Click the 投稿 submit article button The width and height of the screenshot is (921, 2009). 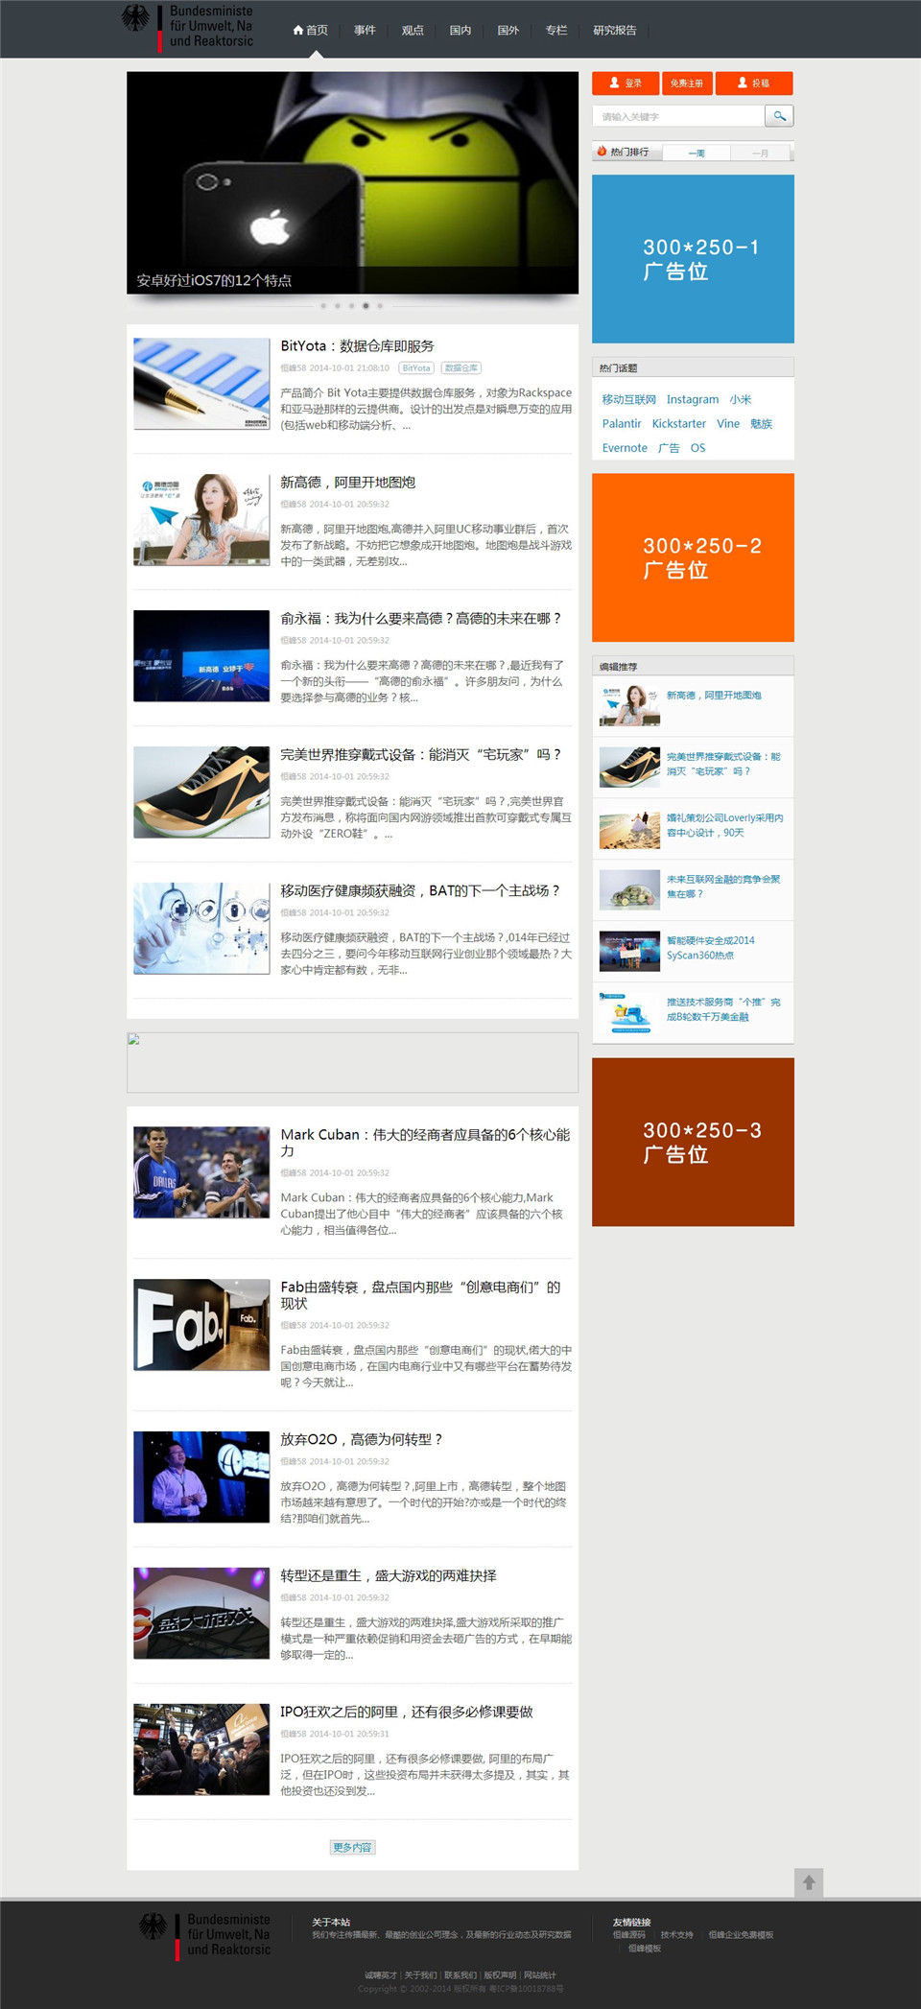coord(753,83)
